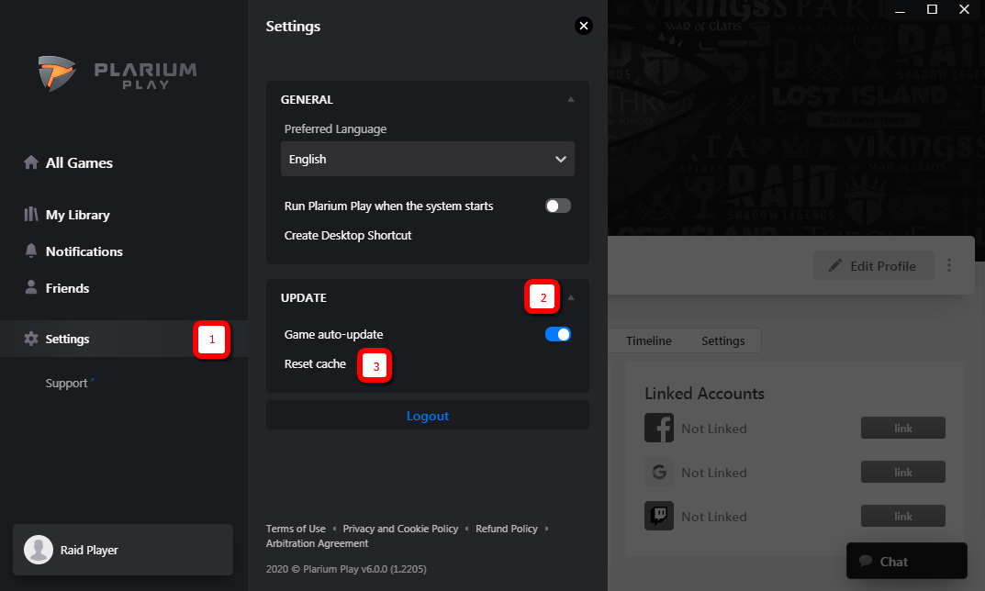Click the Friends person icon
985x591 pixels.
tap(31, 287)
